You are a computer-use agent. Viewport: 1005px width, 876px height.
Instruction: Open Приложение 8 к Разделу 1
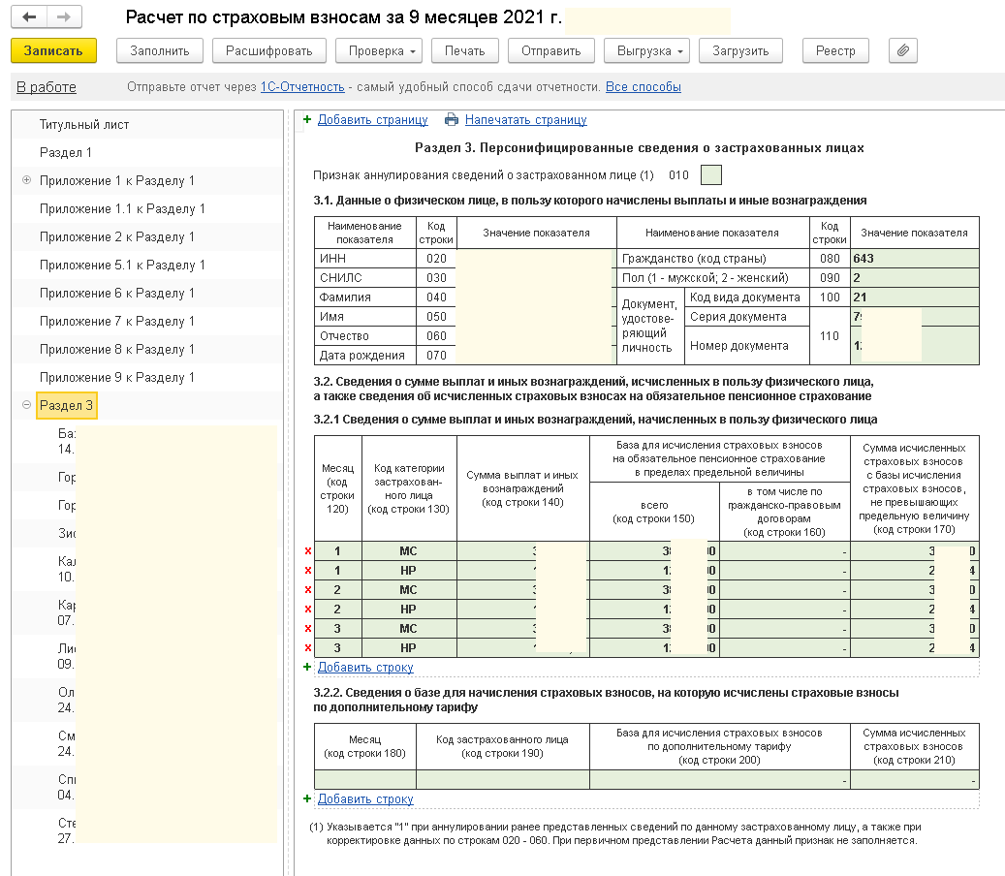pos(116,349)
